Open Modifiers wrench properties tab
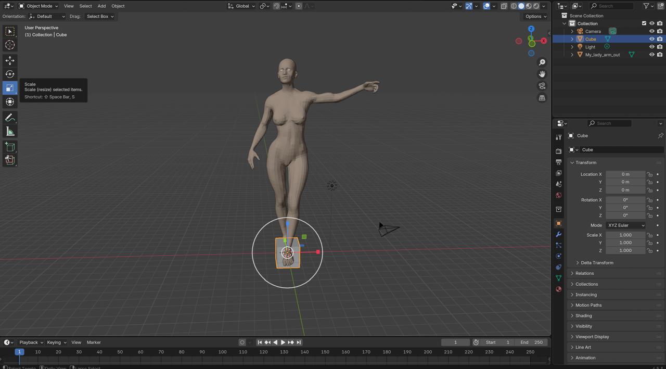Image resolution: width=666 pixels, height=369 pixels. pos(559,234)
